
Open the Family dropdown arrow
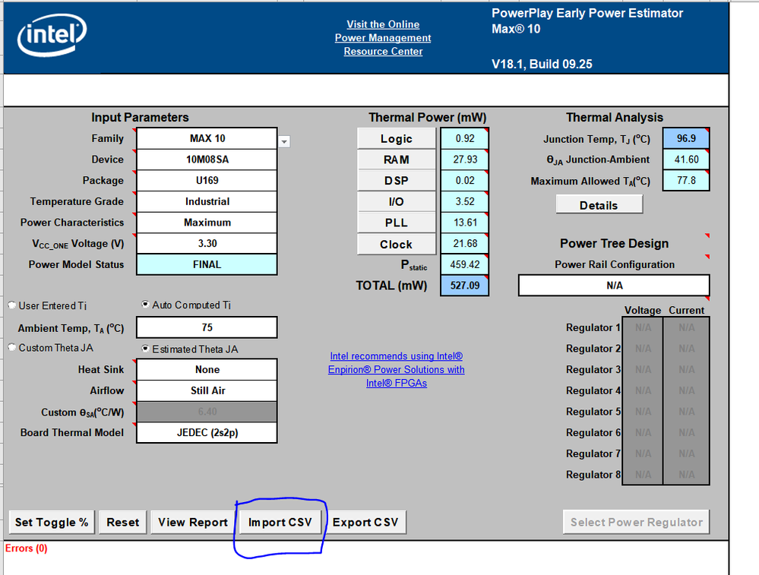coord(285,142)
